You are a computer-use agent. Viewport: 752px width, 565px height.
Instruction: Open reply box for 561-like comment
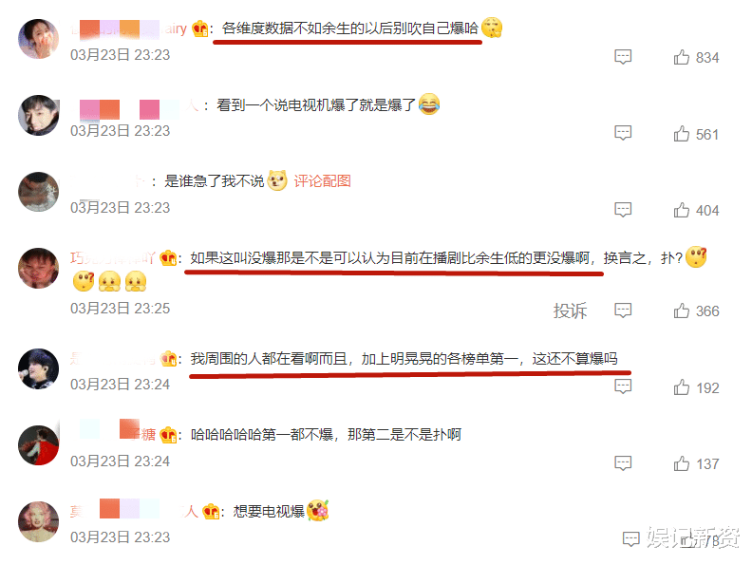click(x=623, y=133)
